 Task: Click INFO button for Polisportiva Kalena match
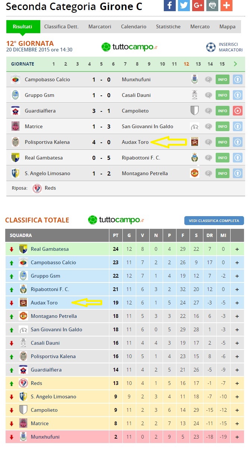coord(222,142)
